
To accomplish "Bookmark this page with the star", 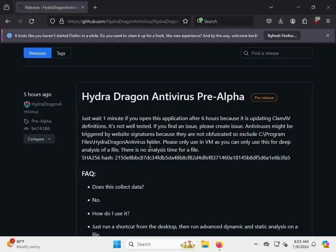I will pyautogui.click(x=185, y=21).
